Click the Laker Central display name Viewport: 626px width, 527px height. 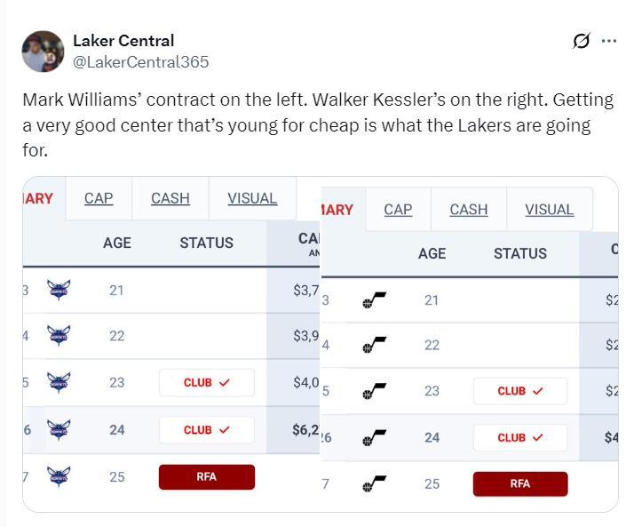click(123, 41)
